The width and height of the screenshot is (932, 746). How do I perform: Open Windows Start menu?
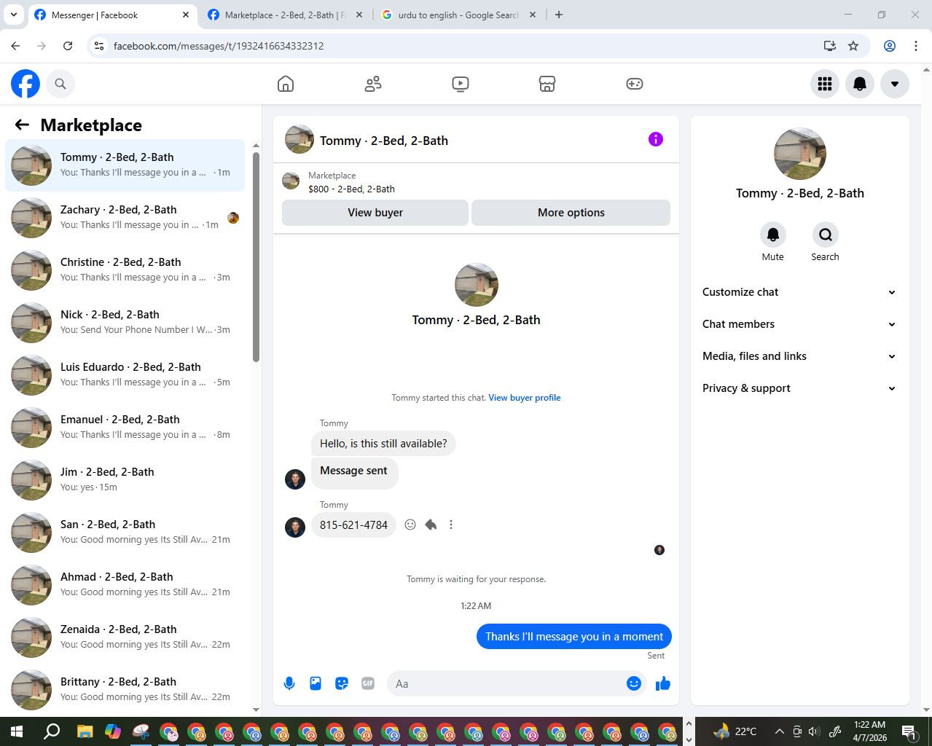pos(17,731)
